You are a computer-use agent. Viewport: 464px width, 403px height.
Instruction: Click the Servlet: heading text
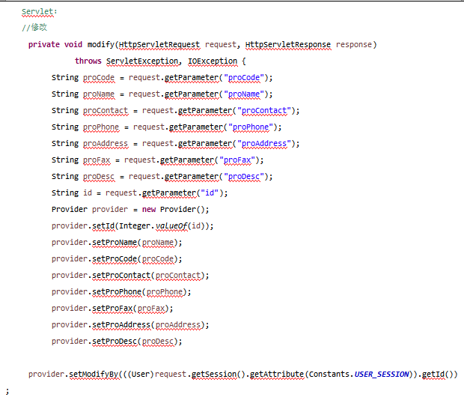point(40,11)
